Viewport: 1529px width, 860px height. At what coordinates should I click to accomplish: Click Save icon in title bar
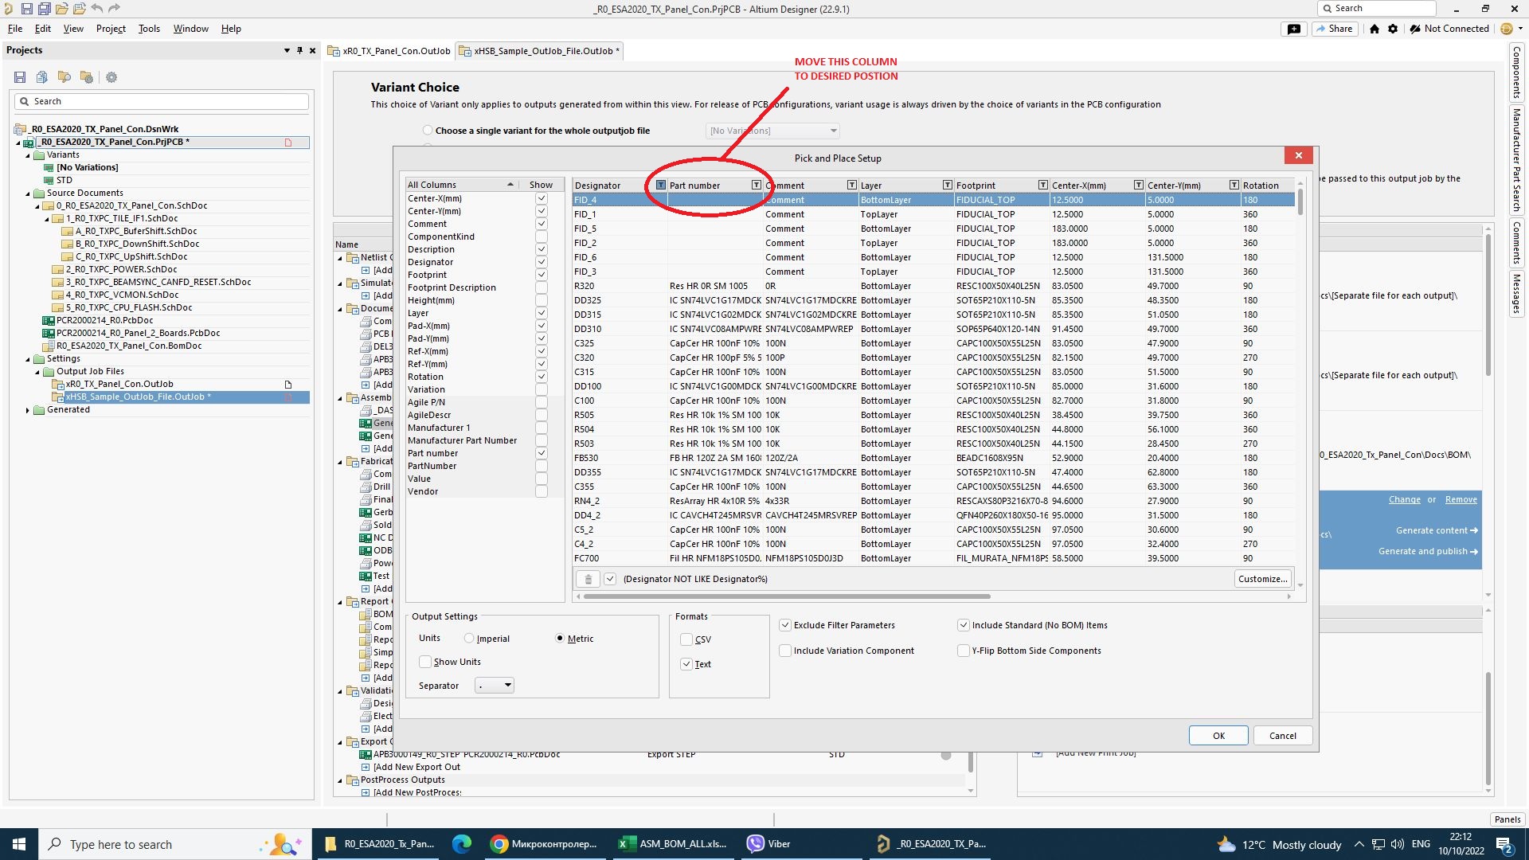[26, 9]
